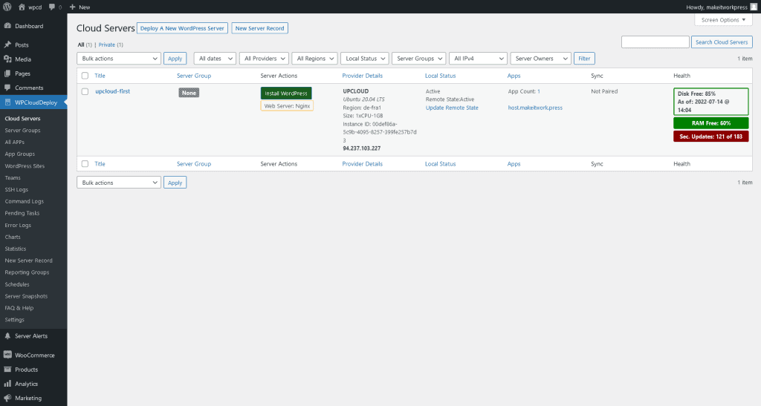Image resolution: width=761 pixels, height=406 pixels.
Task: Click the Disk Free 85% health box
Action: pos(711,102)
